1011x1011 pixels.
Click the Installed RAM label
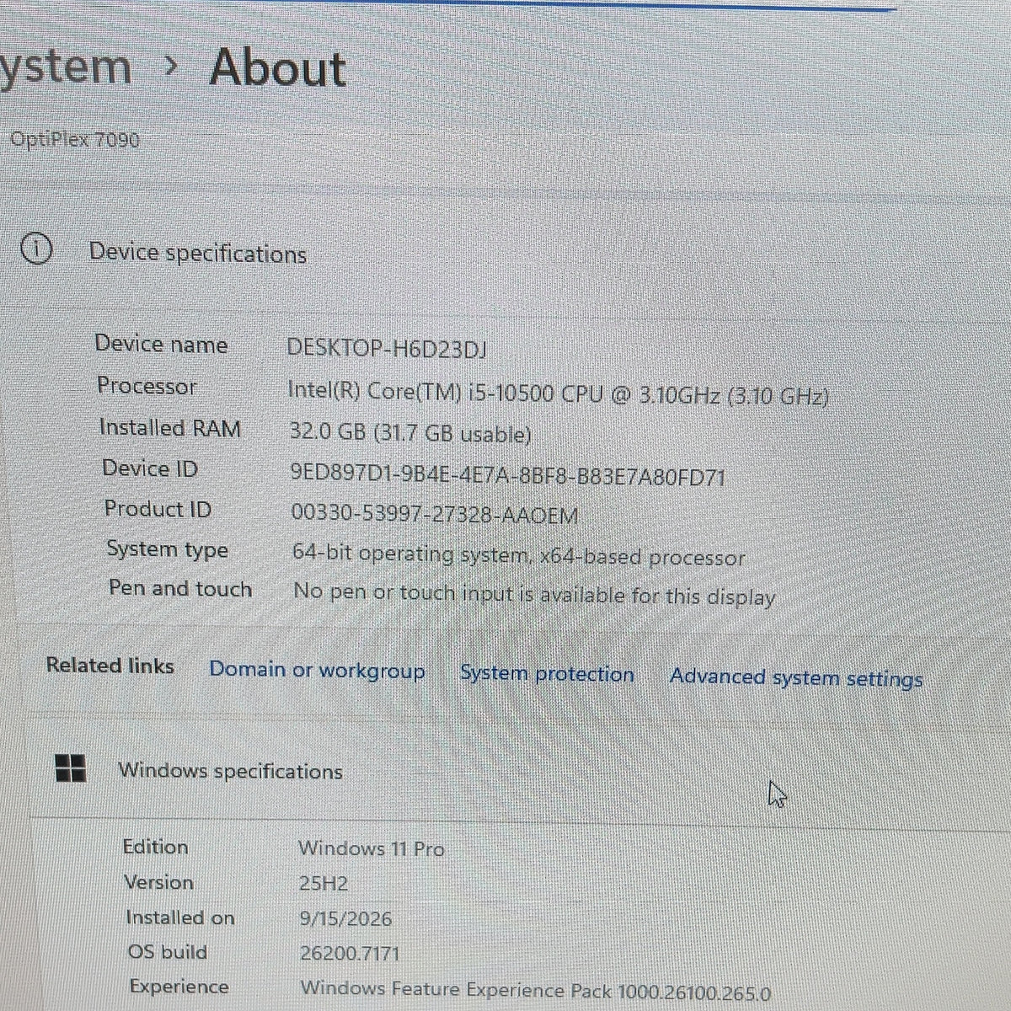[x=170, y=427]
